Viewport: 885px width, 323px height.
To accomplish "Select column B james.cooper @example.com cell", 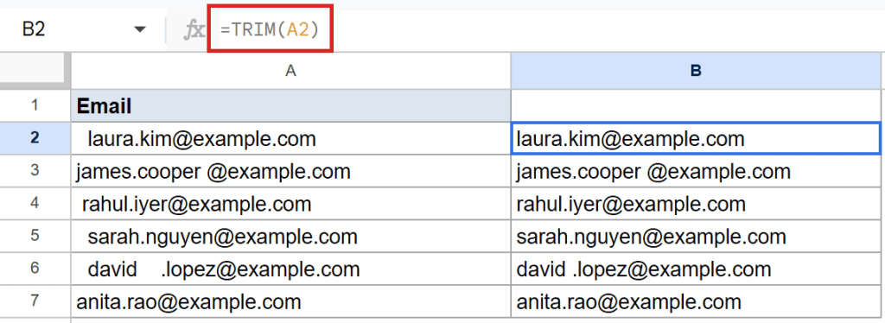I will (696, 171).
